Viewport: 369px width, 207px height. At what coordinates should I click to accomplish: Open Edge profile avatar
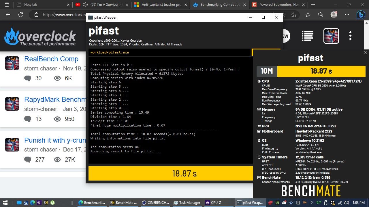point(334,15)
